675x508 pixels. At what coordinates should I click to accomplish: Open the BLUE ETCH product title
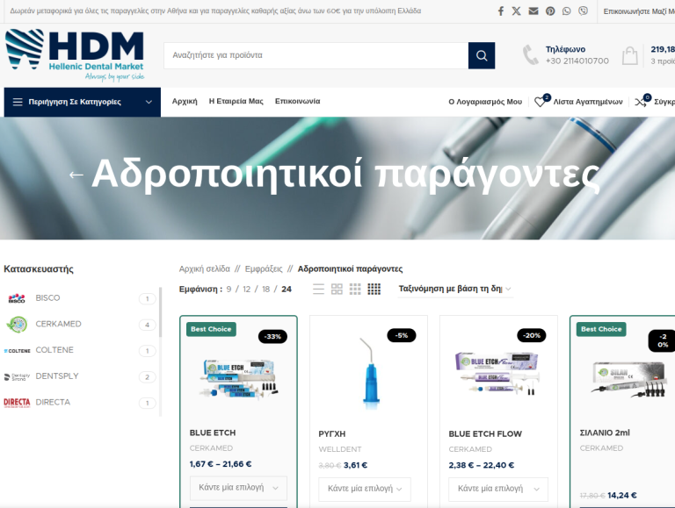click(213, 433)
